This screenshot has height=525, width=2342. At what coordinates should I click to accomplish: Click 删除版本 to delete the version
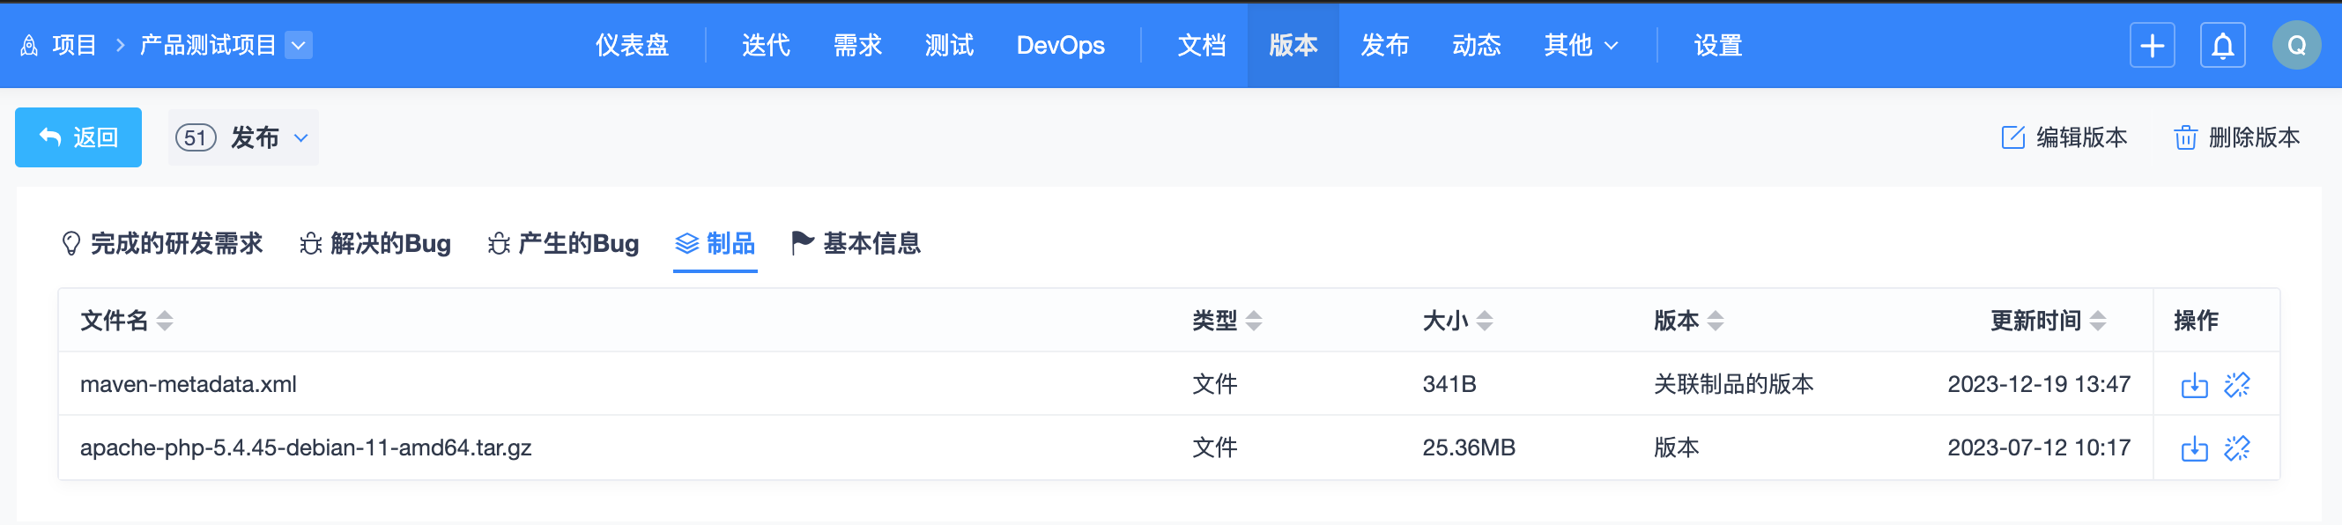[2236, 138]
